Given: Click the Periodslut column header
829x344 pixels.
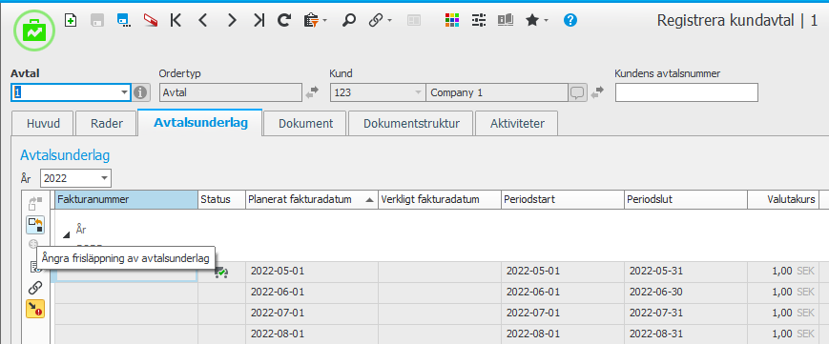Looking at the screenshot, I should tap(685, 200).
